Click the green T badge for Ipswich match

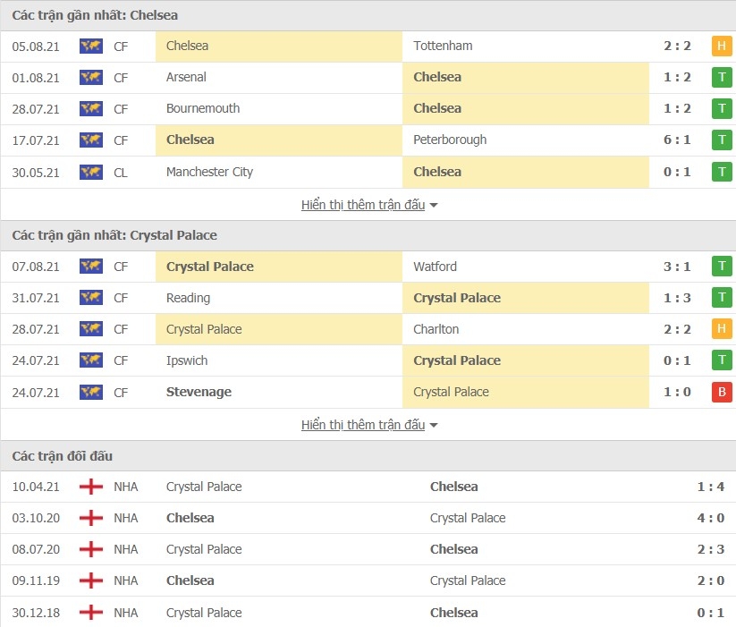point(722,360)
